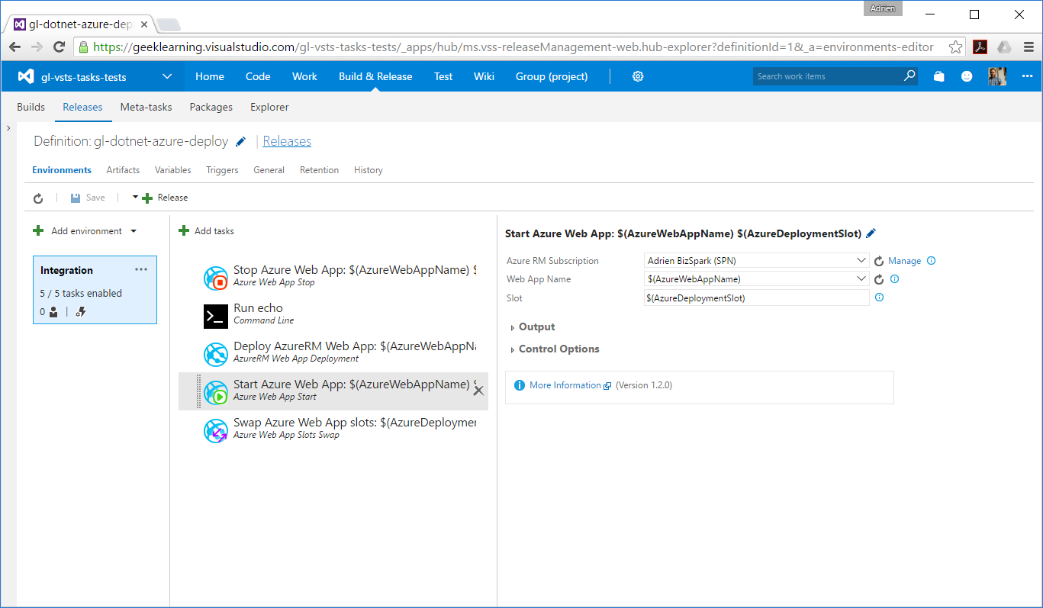The width and height of the screenshot is (1043, 608).
Task: Click the refresh icon in definition toolbar
Action: 38,198
